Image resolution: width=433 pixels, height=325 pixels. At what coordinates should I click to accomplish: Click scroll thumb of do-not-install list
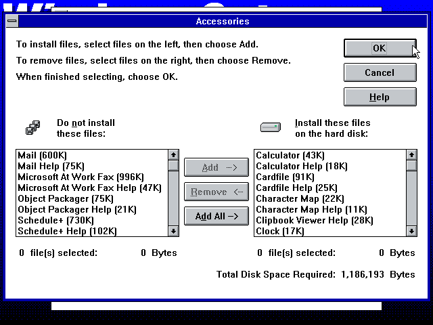click(173, 166)
